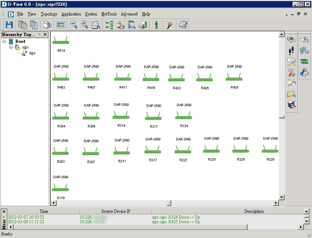This screenshot has height=238, width=312.
Task: Click the magic wand toolbar icon
Action: [x=169, y=25]
